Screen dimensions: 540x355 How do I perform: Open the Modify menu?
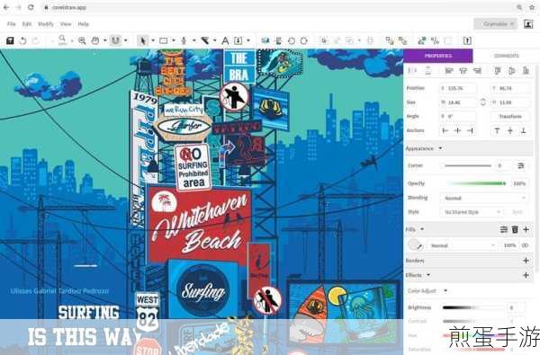tap(46, 24)
